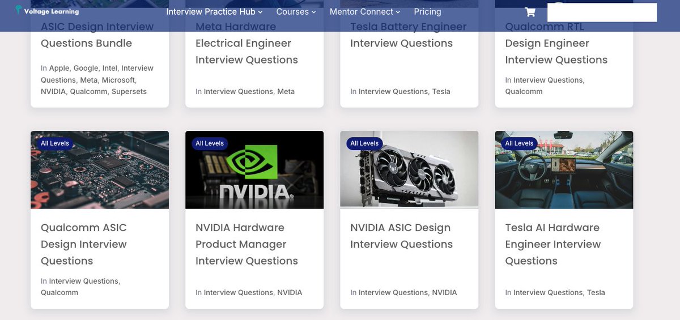Image resolution: width=680 pixels, height=320 pixels.
Task: Select Meta category in ASIC bundle card
Action: click(88, 80)
